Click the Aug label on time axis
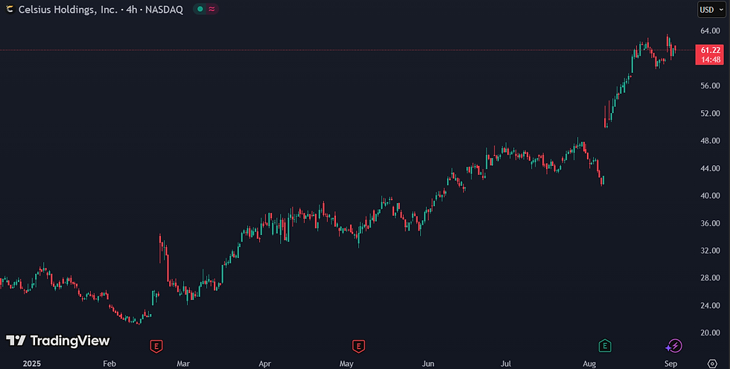Image resolution: width=730 pixels, height=369 pixels. pos(589,364)
